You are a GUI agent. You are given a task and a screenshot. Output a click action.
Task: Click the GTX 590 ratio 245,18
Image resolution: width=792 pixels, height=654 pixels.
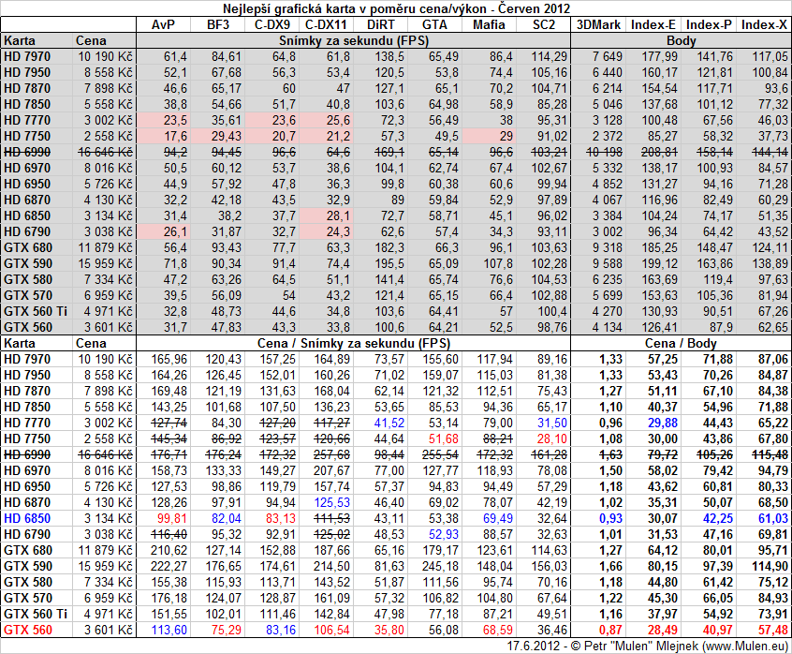[x=440, y=567]
